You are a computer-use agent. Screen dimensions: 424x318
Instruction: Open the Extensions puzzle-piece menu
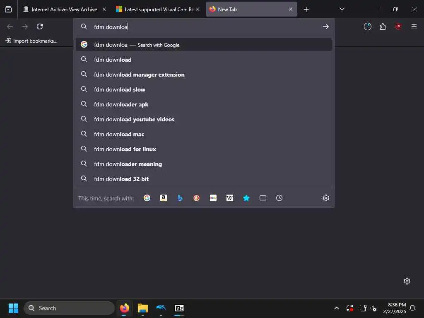coord(383,26)
